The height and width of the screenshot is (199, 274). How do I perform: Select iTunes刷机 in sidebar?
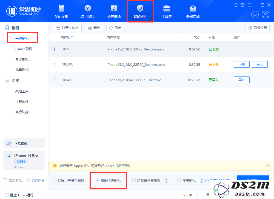[24, 49]
